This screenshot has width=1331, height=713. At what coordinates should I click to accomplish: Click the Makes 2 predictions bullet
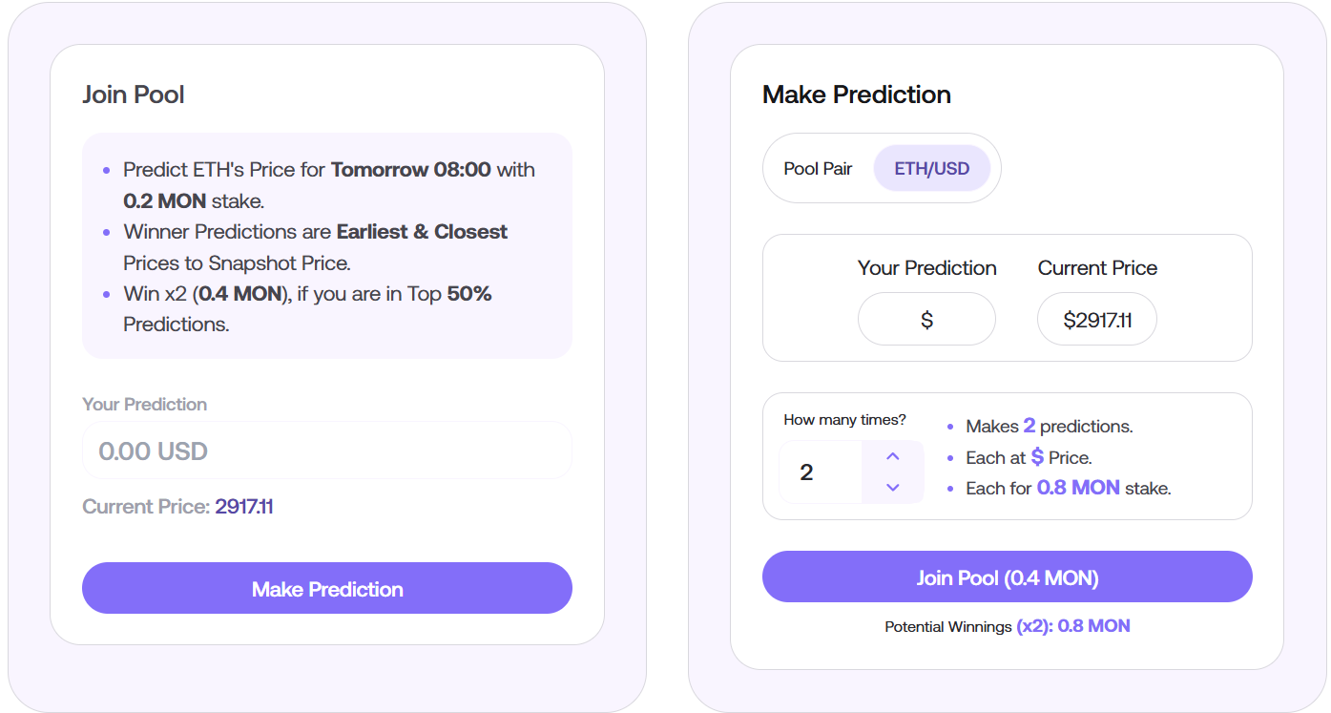(x=1049, y=427)
